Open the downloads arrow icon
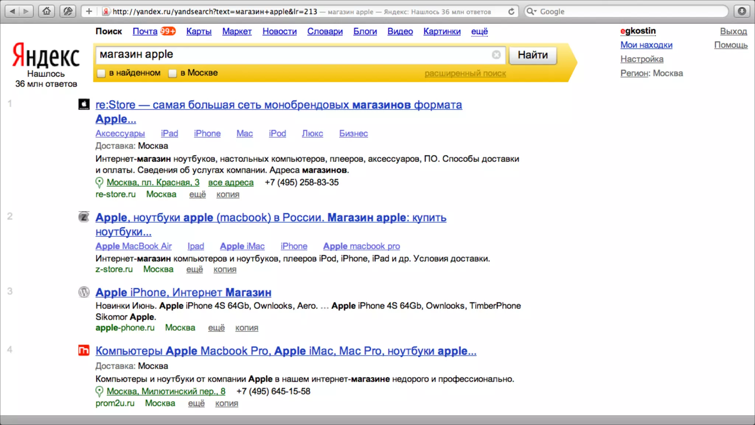The width and height of the screenshot is (755, 425). coord(742,11)
